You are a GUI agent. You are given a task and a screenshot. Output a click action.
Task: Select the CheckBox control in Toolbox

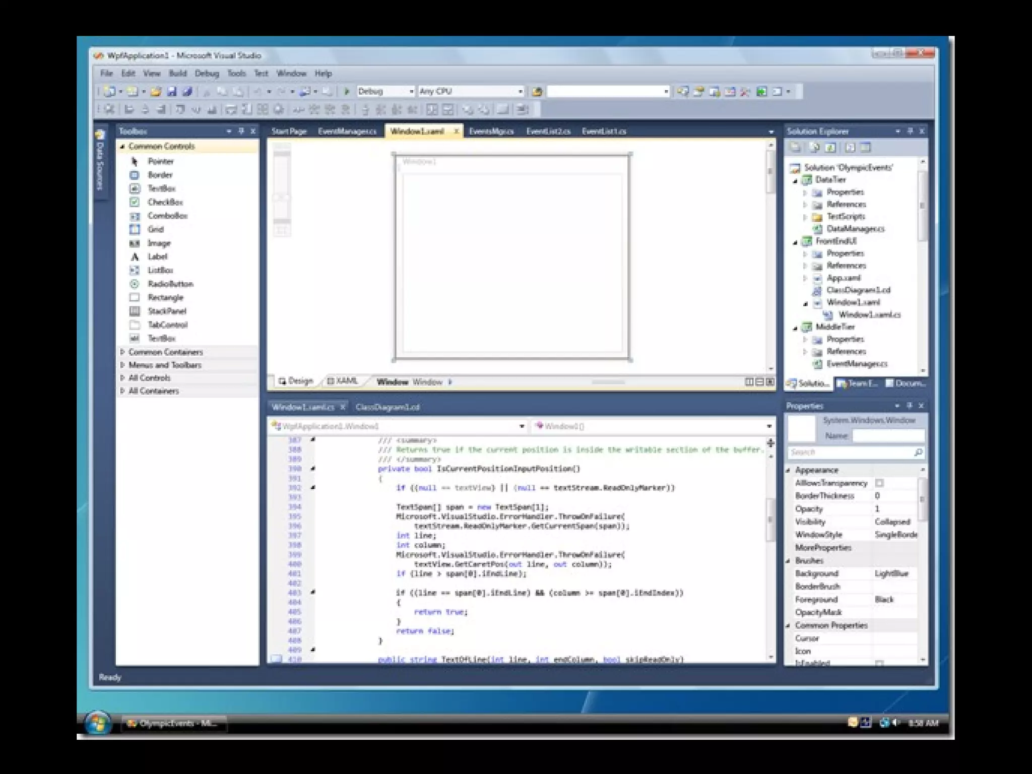click(x=165, y=202)
